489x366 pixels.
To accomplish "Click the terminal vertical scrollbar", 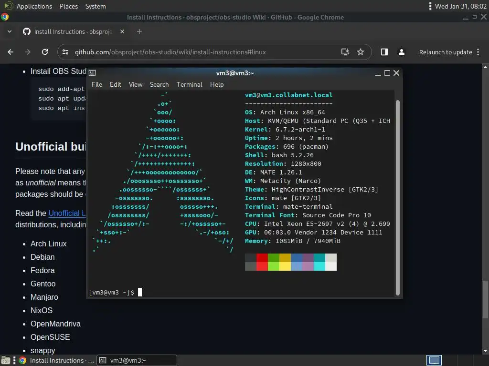I will [x=398, y=197].
